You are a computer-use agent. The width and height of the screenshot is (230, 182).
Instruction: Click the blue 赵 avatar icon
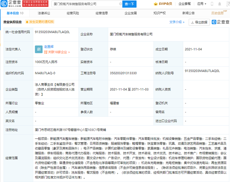pyautogui.click(x=39, y=50)
